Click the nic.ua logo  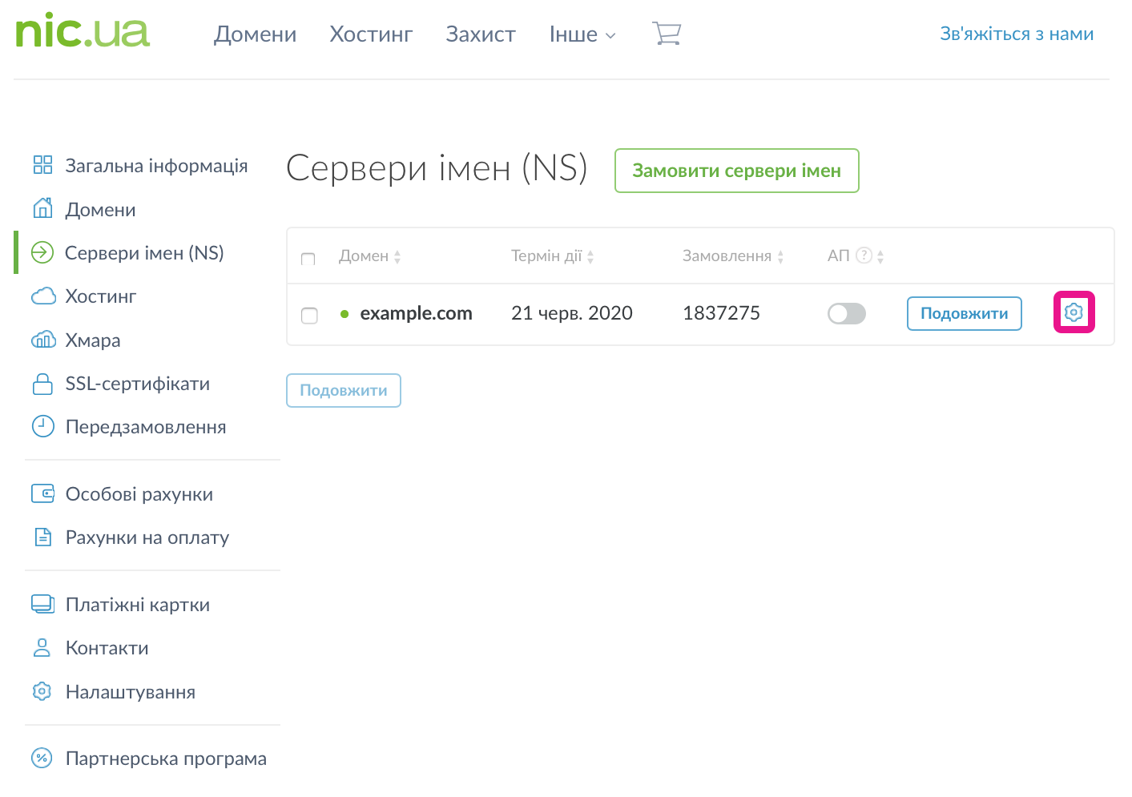point(83,31)
